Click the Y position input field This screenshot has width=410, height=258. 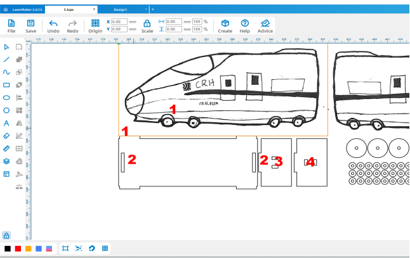[x=119, y=29]
